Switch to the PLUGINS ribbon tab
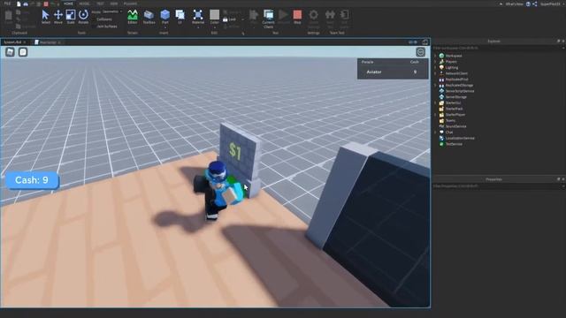 (130, 4)
